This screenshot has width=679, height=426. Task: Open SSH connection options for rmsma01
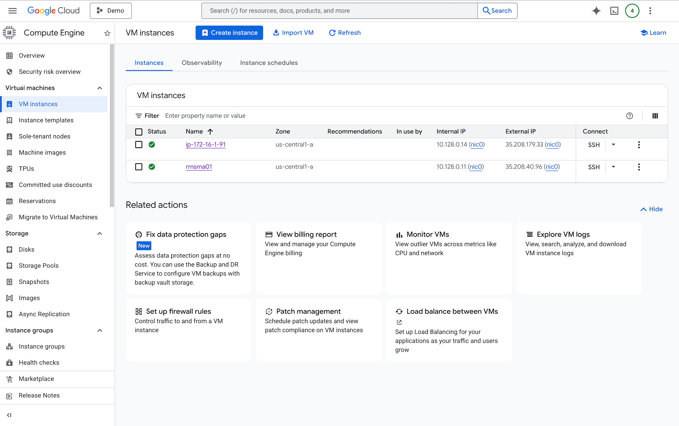point(613,167)
